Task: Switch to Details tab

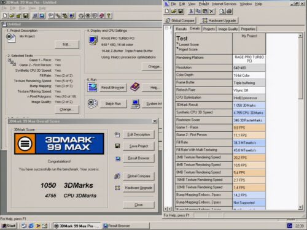Action: pos(195,29)
